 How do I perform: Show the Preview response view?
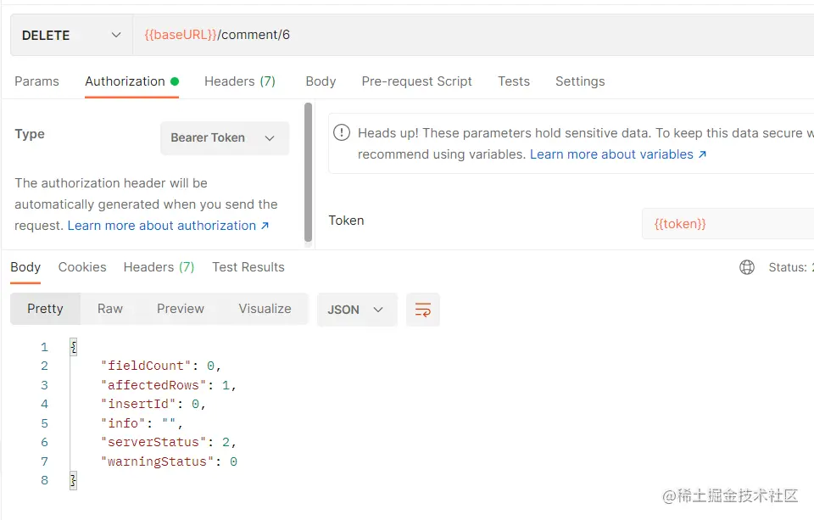point(181,309)
